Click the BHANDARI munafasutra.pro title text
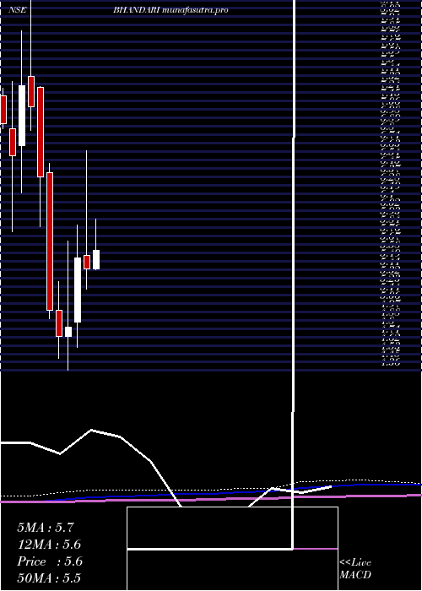 [170, 10]
